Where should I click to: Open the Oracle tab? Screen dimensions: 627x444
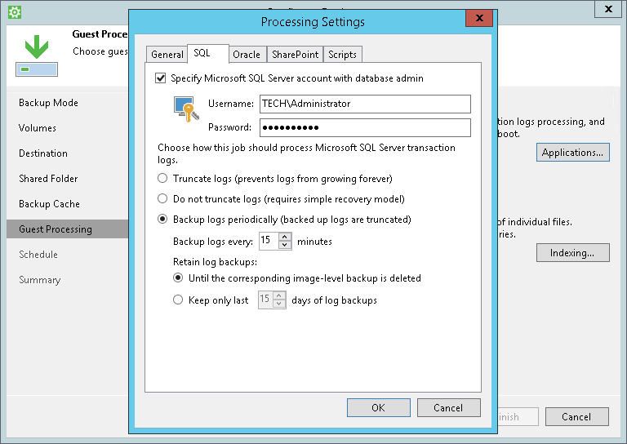(x=247, y=55)
